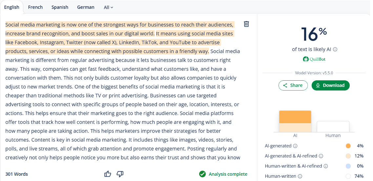Click the AI bar in the chart
The height and width of the screenshot is (181, 373).
click(x=295, y=121)
